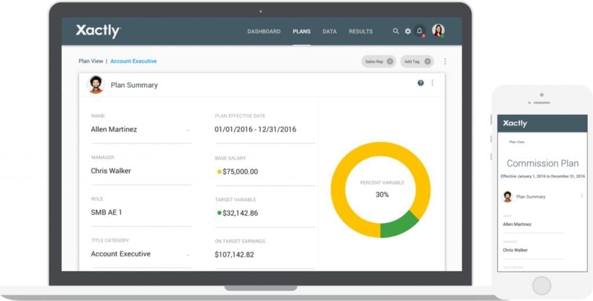The image size is (593, 301).
Task: Click the Plan Summary help question icon
Action: pyautogui.click(x=420, y=83)
